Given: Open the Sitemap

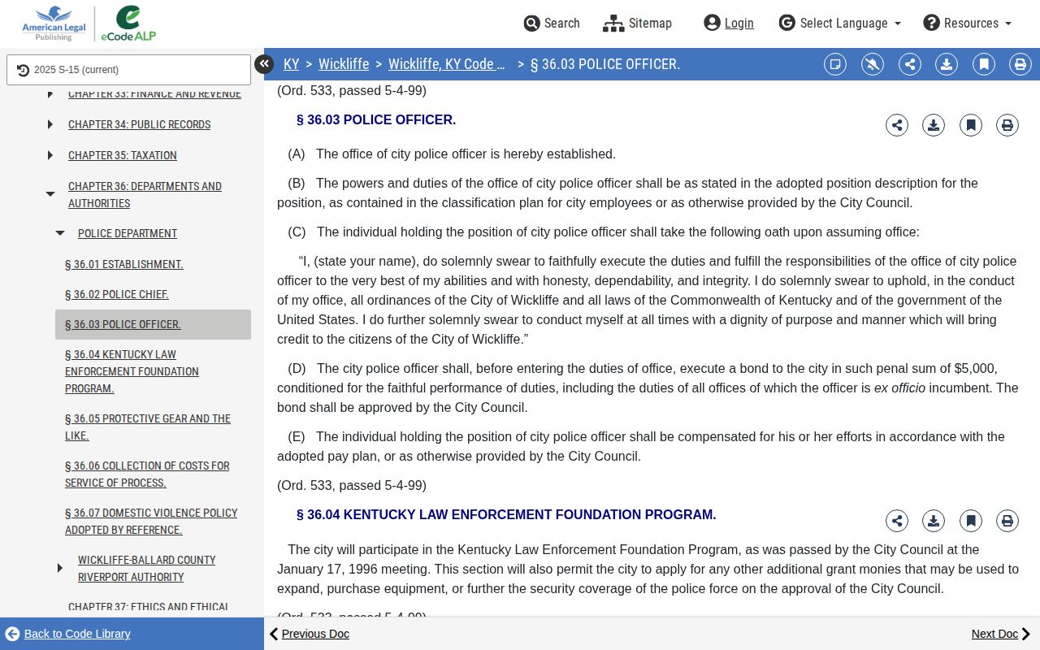Looking at the screenshot, I should click(x=638, y=23).
